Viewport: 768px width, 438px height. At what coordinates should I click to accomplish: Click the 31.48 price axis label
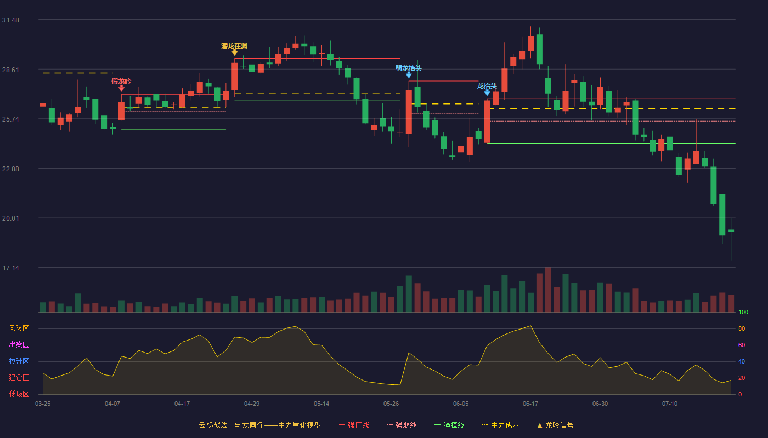click(10, 20)
